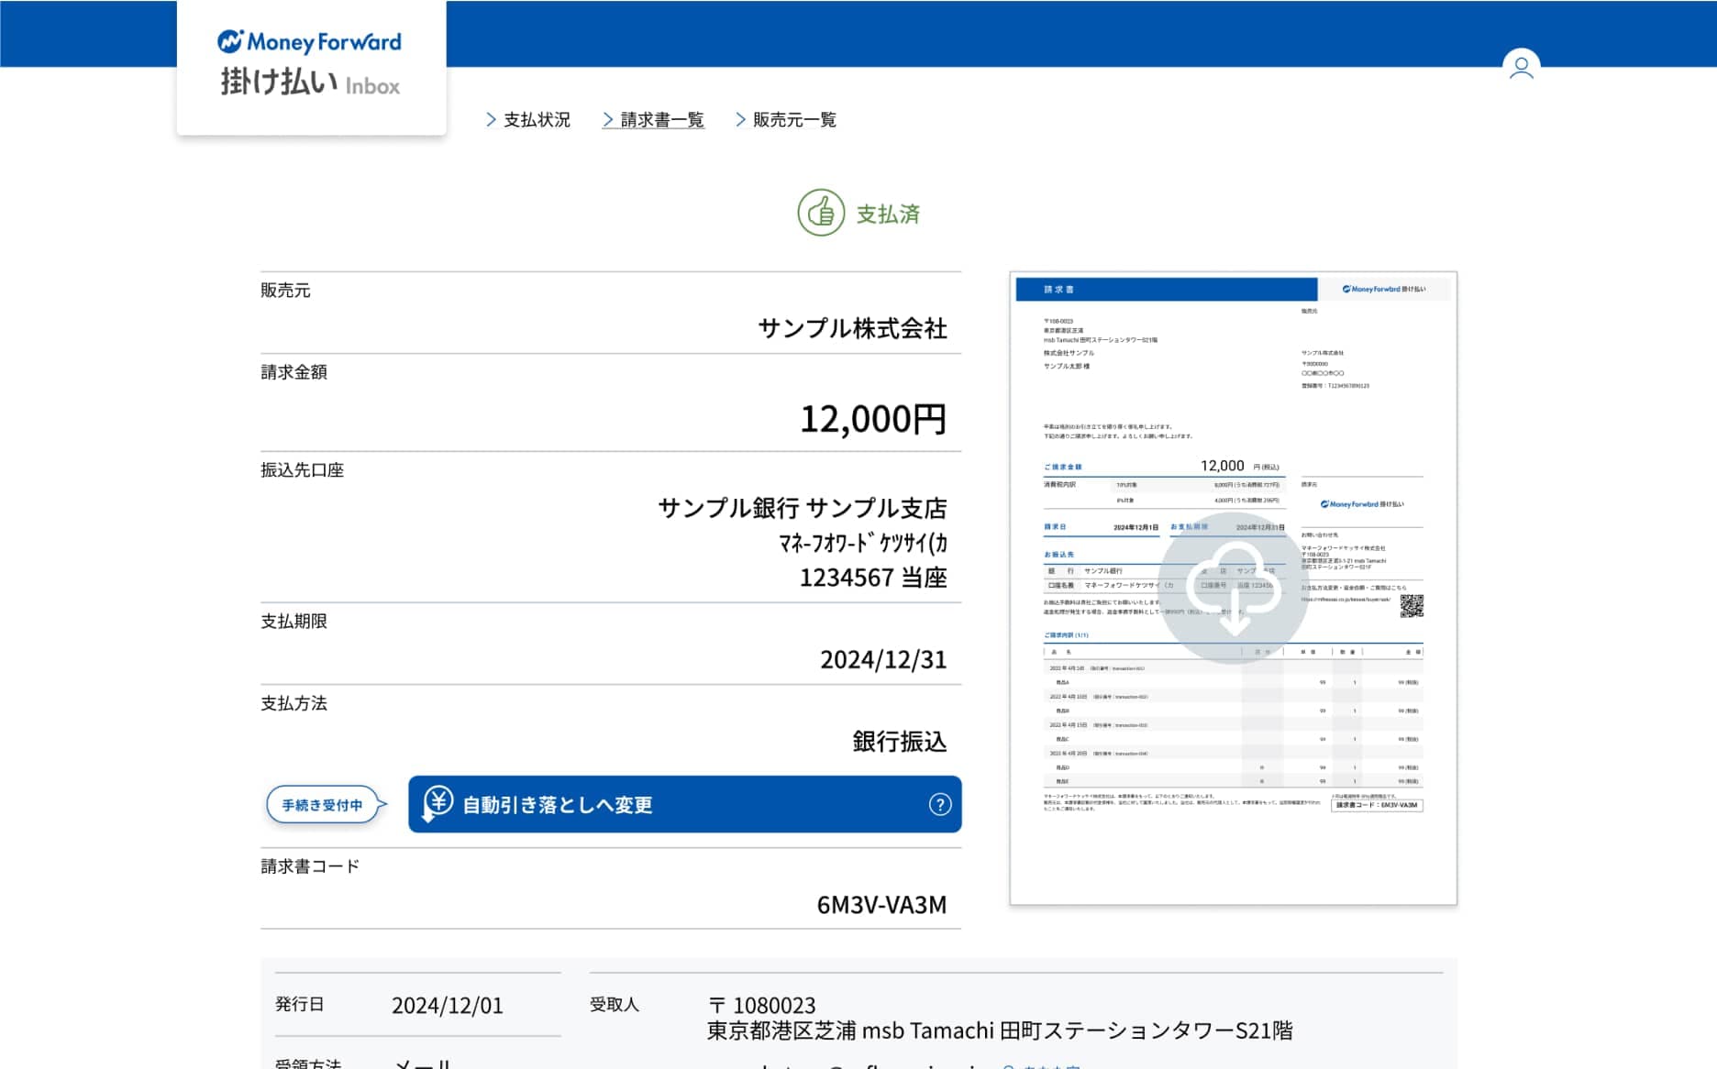The image size is (1717, 1069).
Task: Open the user account profile icon
Action: tap(1521, 67)
